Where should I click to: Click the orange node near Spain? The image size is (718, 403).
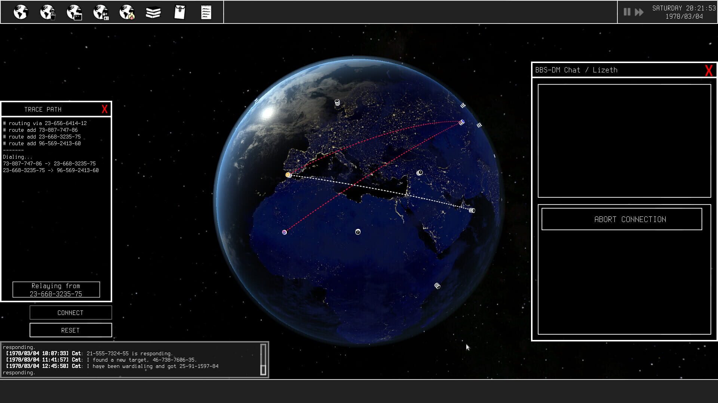(288, 175)
